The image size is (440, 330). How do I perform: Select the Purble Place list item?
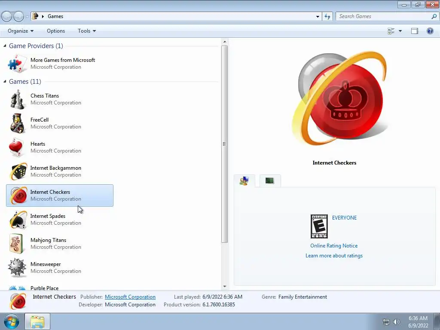tap(59, 287)
